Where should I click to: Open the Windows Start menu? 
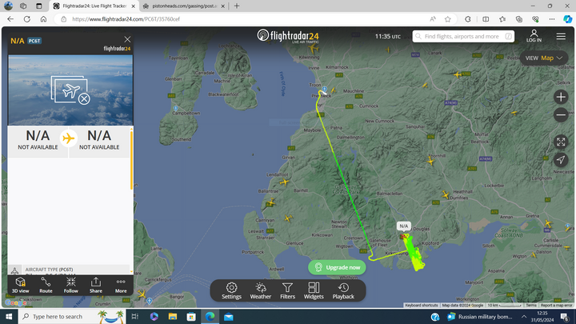(x=9, y=317)
